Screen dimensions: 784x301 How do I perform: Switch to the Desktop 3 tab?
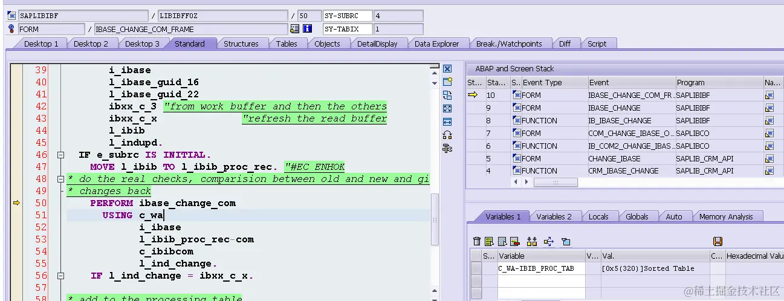click(142, 44)
